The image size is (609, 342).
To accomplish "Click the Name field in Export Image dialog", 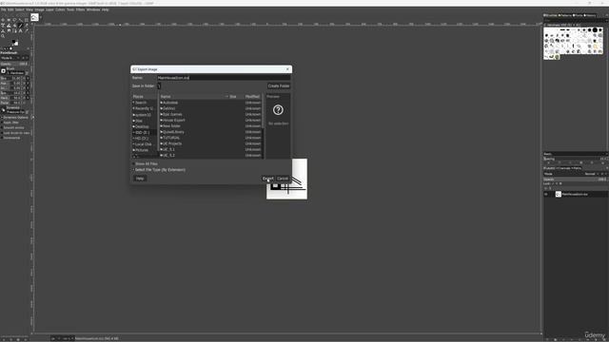I will point(224,78).
